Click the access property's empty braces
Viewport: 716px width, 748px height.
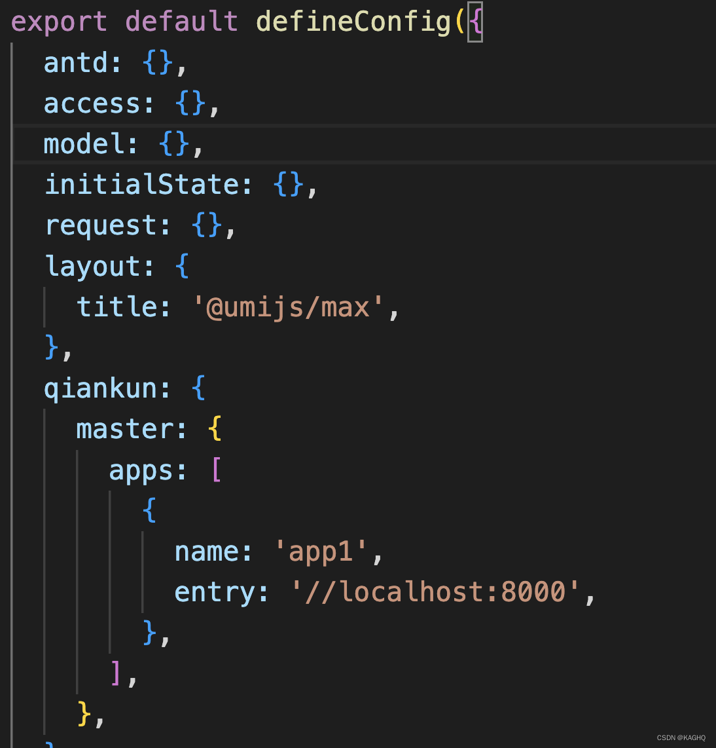tap(188, 103)
